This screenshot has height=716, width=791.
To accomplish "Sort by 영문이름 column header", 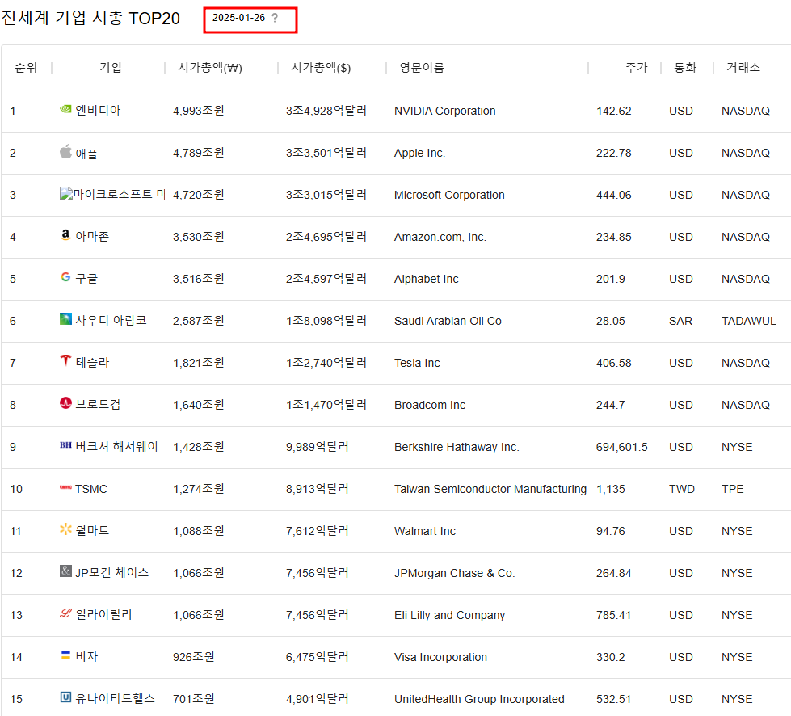I will tap(422, 68).
